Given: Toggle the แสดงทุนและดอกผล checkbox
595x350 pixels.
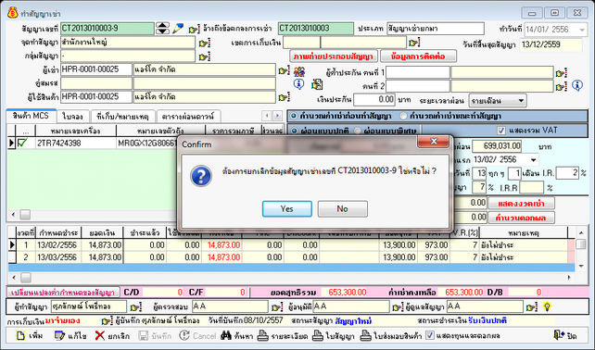Looking at the screenshot, I should click(x=429, y=335).
